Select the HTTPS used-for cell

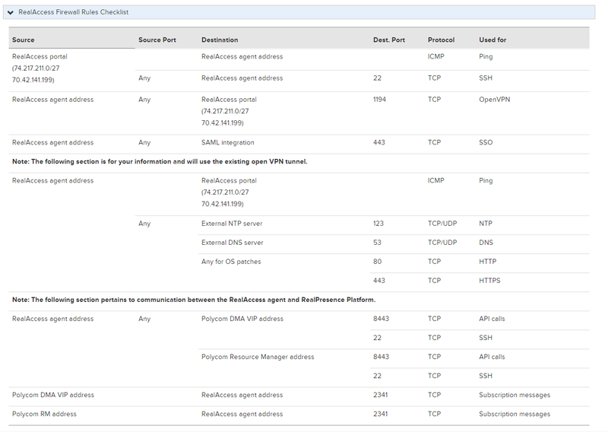coord(489,281)
